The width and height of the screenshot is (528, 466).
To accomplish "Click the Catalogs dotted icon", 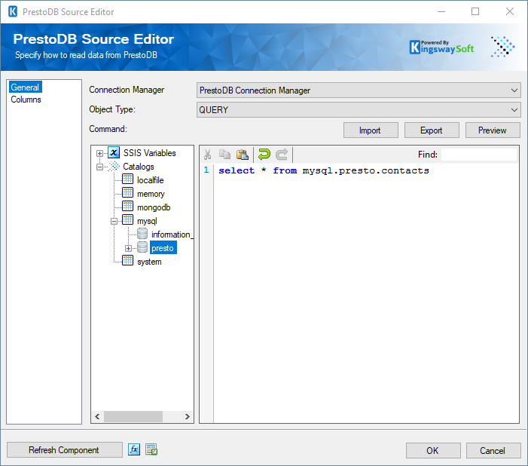I will point(114,166).
